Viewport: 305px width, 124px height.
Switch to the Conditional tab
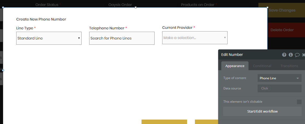[262, 66]
